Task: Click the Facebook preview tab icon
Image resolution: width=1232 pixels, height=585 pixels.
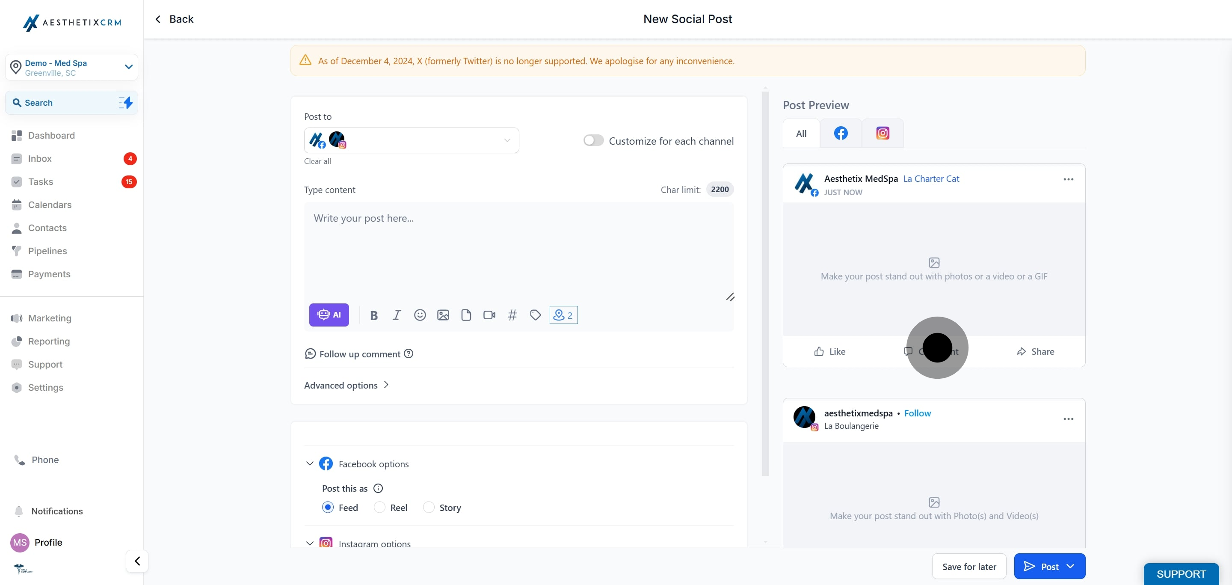Action: point(841,133)
